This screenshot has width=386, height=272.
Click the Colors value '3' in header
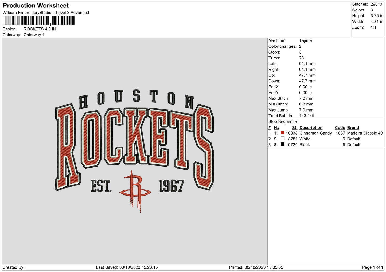point(372,10)
